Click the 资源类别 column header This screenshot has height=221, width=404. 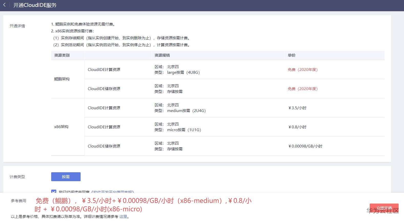(x=62, y=55)
